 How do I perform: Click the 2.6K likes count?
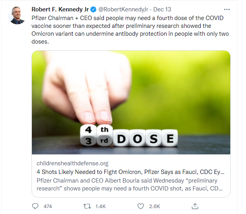(155, 206)
